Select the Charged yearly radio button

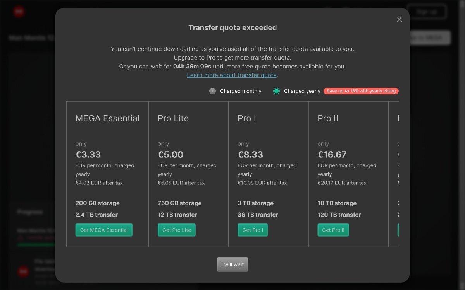[x=276, y=91]
